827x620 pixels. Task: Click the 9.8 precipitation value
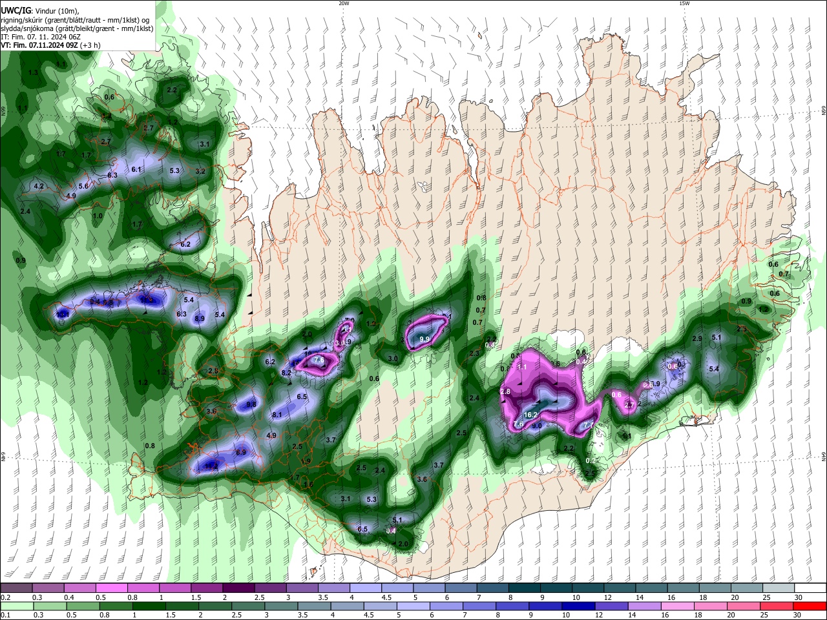[251, 404]
